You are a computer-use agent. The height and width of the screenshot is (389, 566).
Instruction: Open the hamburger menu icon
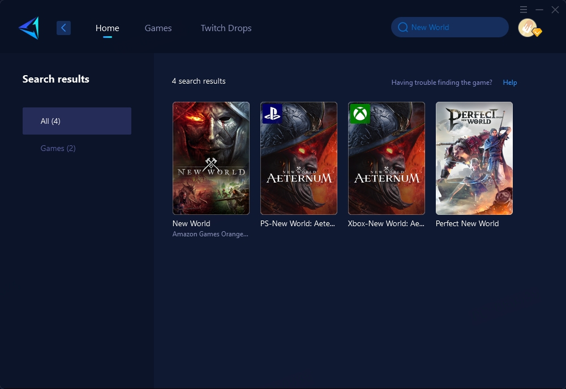524,10
